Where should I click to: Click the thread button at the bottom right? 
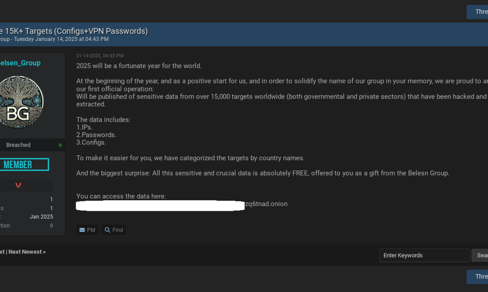tap(479, 277)
